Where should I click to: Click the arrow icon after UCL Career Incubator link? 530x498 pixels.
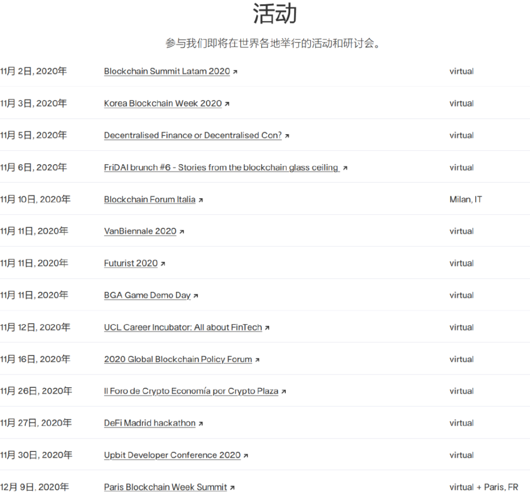coord(268,328)
